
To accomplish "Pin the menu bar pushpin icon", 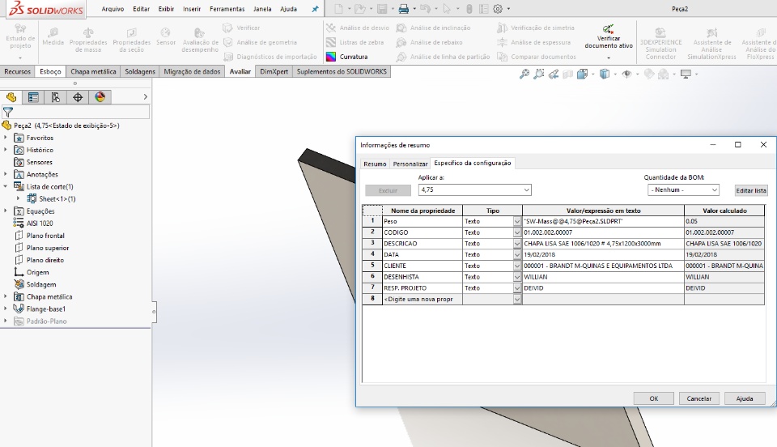I will pyautogui.click(x=315, y=9).
